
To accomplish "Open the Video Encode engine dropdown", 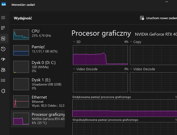I will (x=74, y=69).
